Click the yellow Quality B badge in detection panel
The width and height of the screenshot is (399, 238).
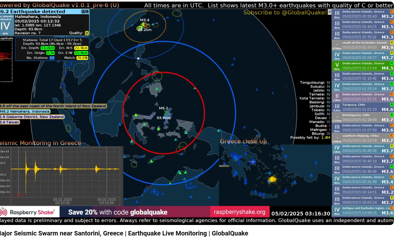point(86,33)
